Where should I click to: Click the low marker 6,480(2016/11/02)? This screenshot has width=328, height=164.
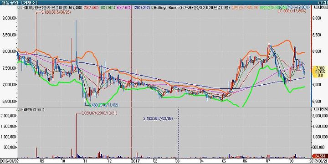(x=104, y=105)
